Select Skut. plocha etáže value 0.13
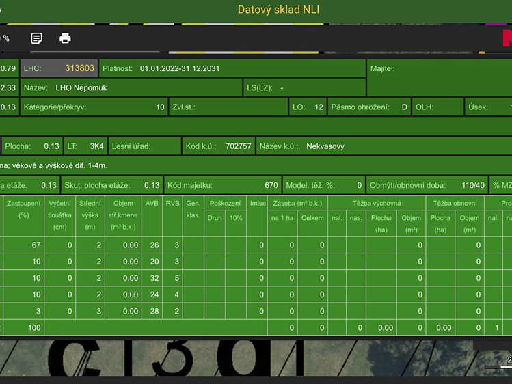 152,185
